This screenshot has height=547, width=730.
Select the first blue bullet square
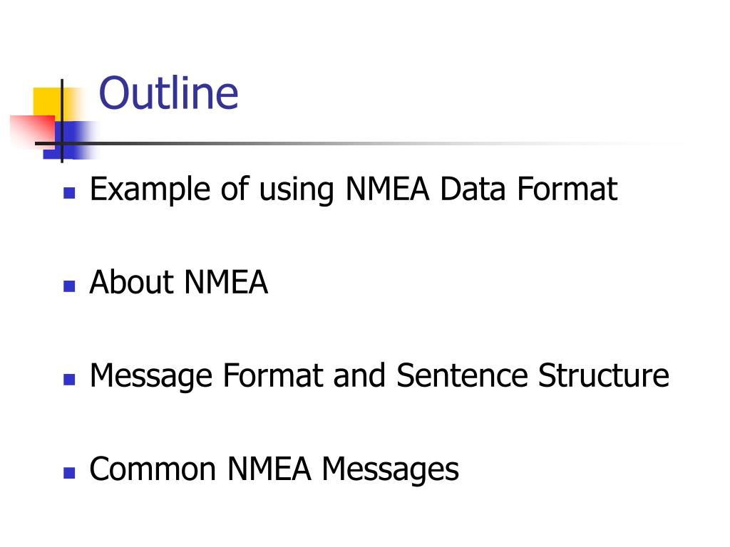69,192
